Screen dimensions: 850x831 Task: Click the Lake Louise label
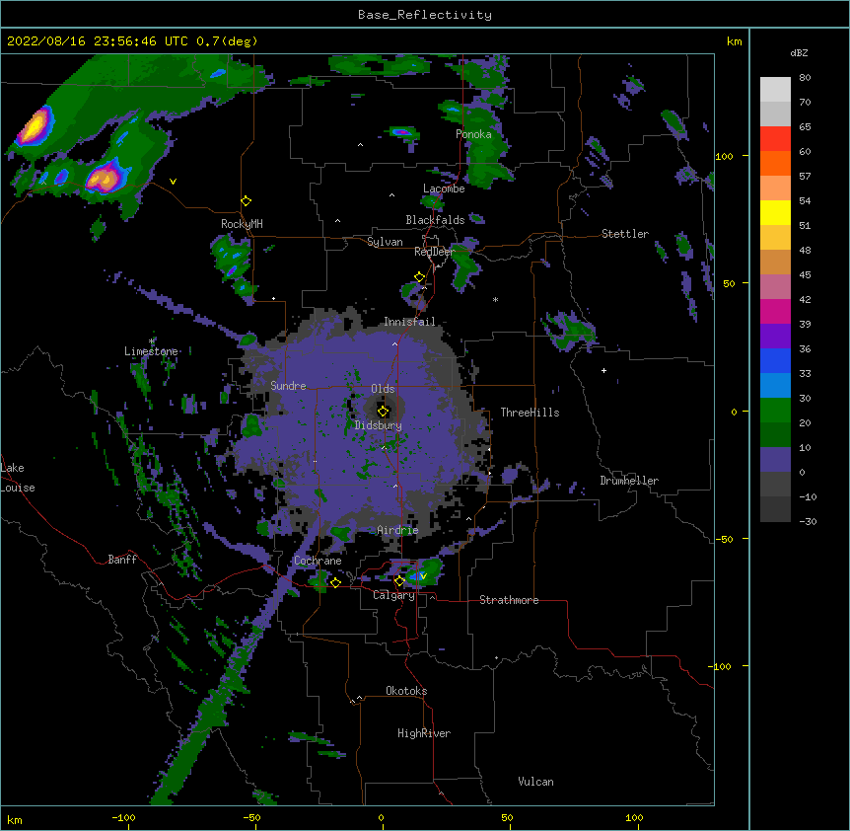pos(18,478)
